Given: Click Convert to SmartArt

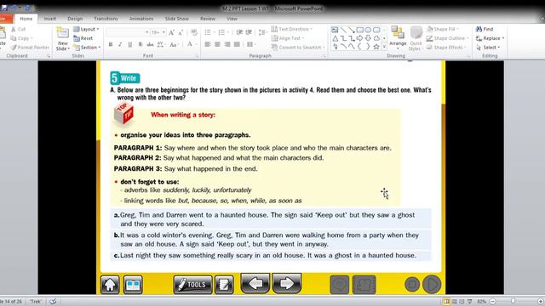Looking at the screenshot, I should (x=297, y=48).
